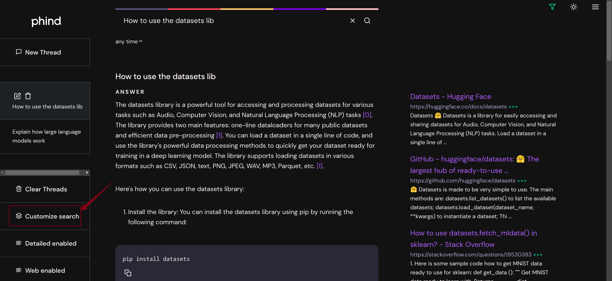Toggle light mode with the sun icon
The width and height of the screenshot is (612, 281).
click(x=574, y=7)
